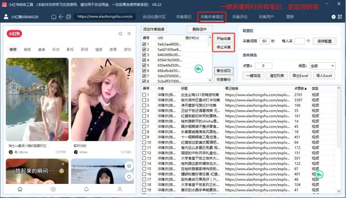Click the home icon in the Xiaohongshu bottom bar
This screenshot has height=198, width=346.
[20, 189]
